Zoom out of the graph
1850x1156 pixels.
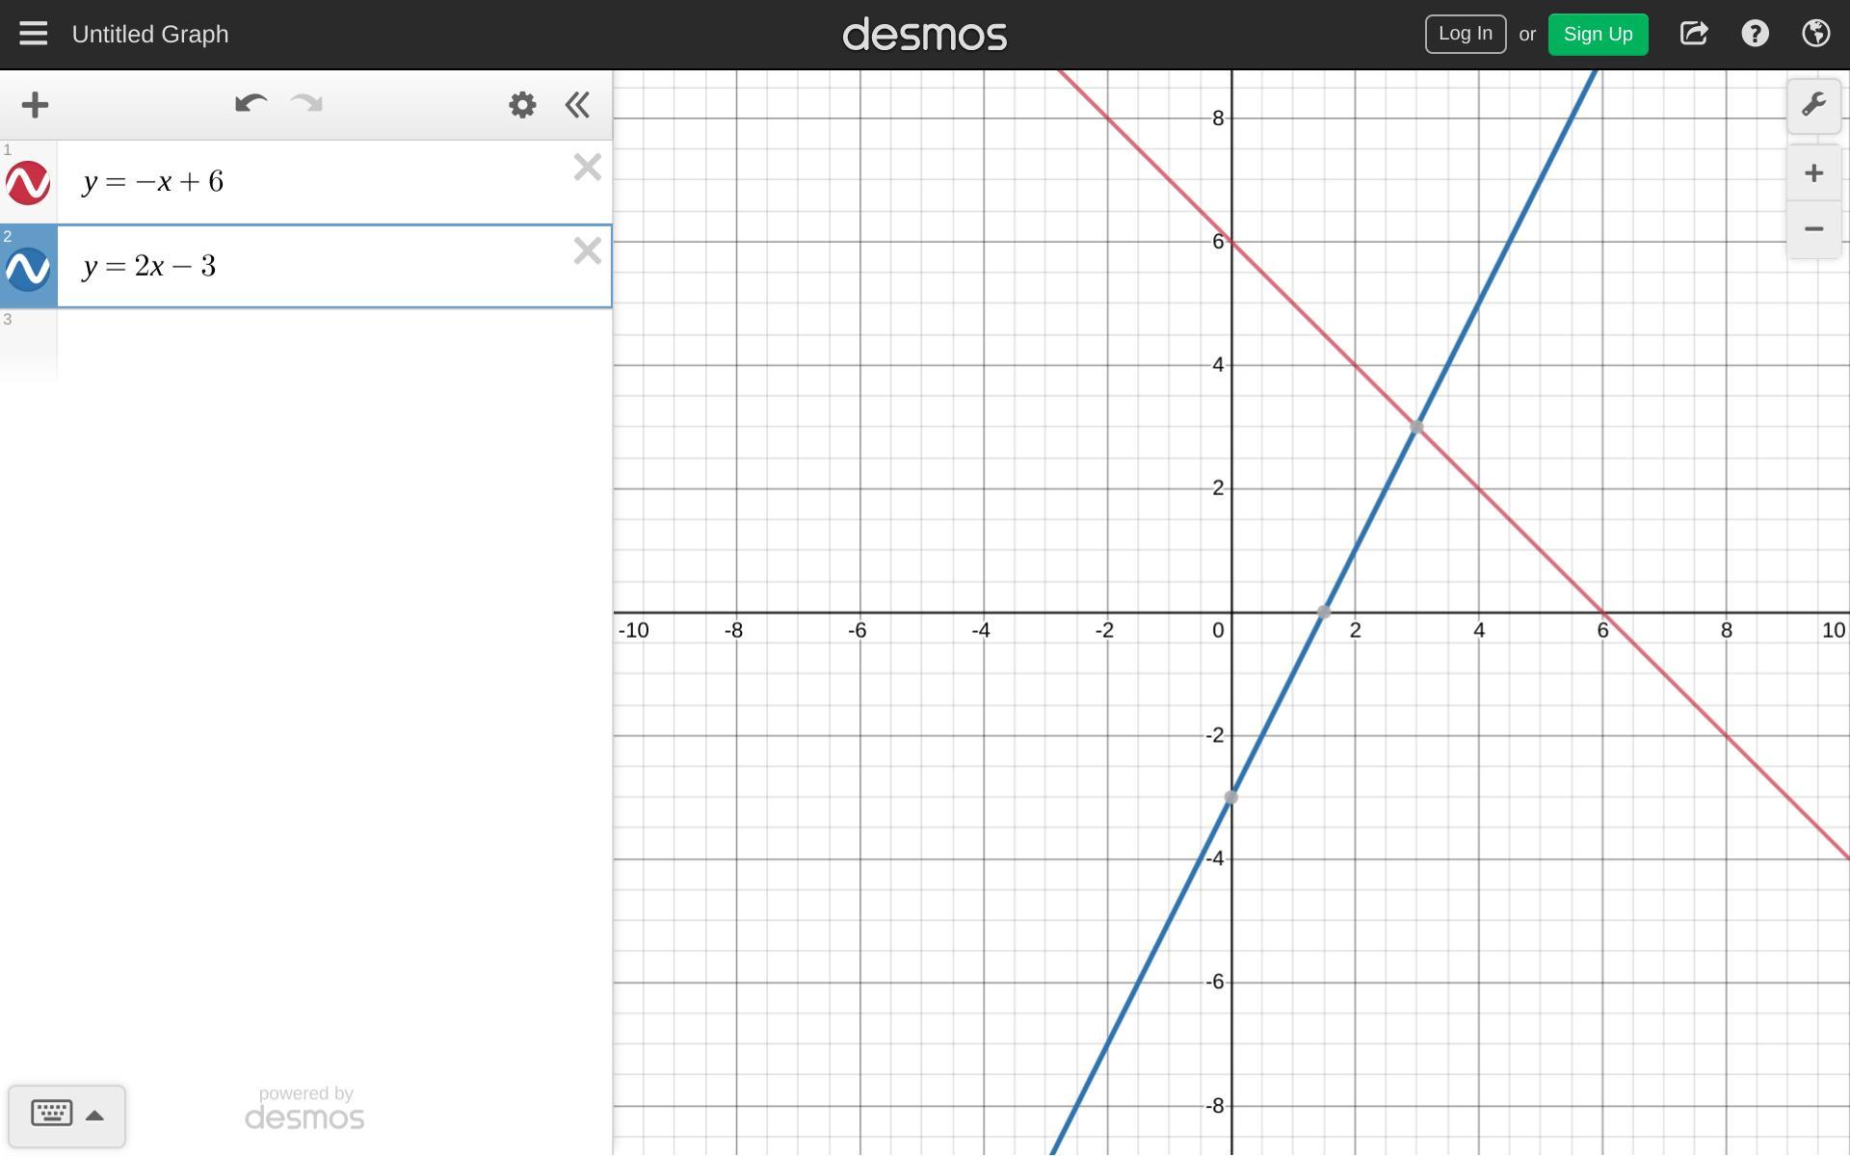(x=1813, y=229)
